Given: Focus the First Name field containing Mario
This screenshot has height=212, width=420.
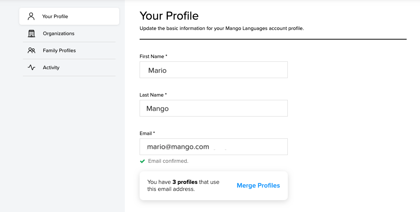Looking at the screenshot, I should 213,70.
